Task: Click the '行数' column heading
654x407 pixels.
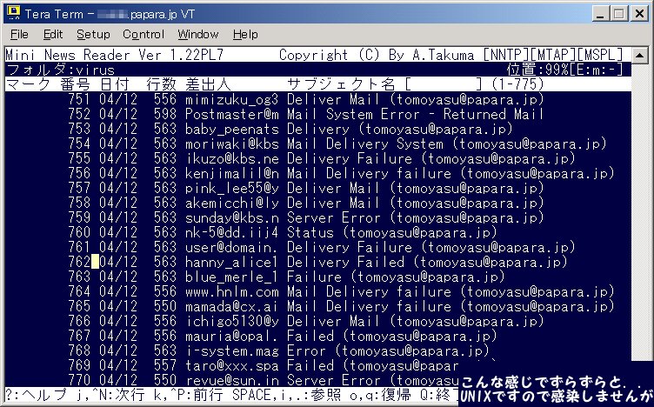Action: [162, 84]
